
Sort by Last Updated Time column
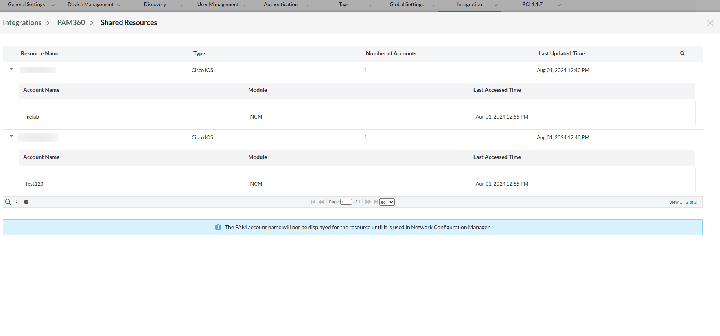coord(562,53)
